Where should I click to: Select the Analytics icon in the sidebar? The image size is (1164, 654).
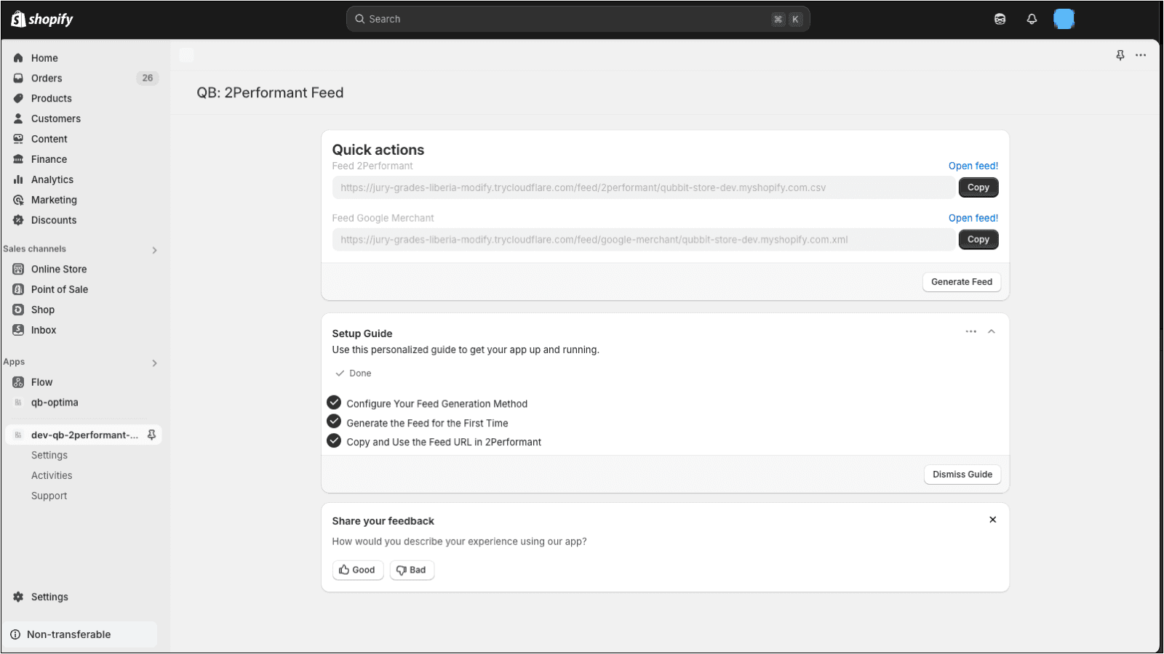coord(18,179)
